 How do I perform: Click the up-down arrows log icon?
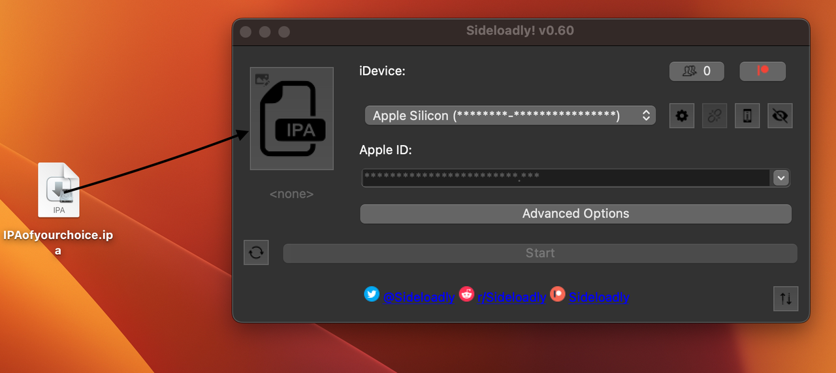[786, 299]
